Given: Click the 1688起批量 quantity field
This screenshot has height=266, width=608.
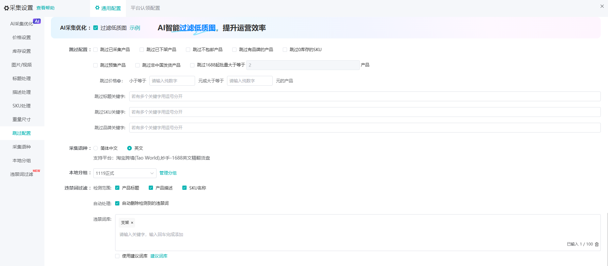Looking at the screenshot, I should coord(303,65).
